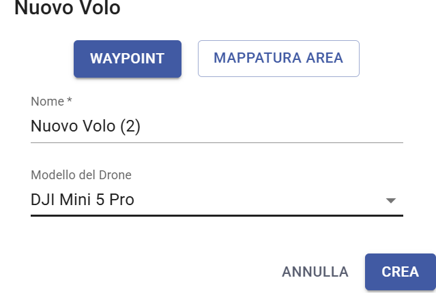
Task: Click the "Nome *" field label
Action: (x=51, y=102)
